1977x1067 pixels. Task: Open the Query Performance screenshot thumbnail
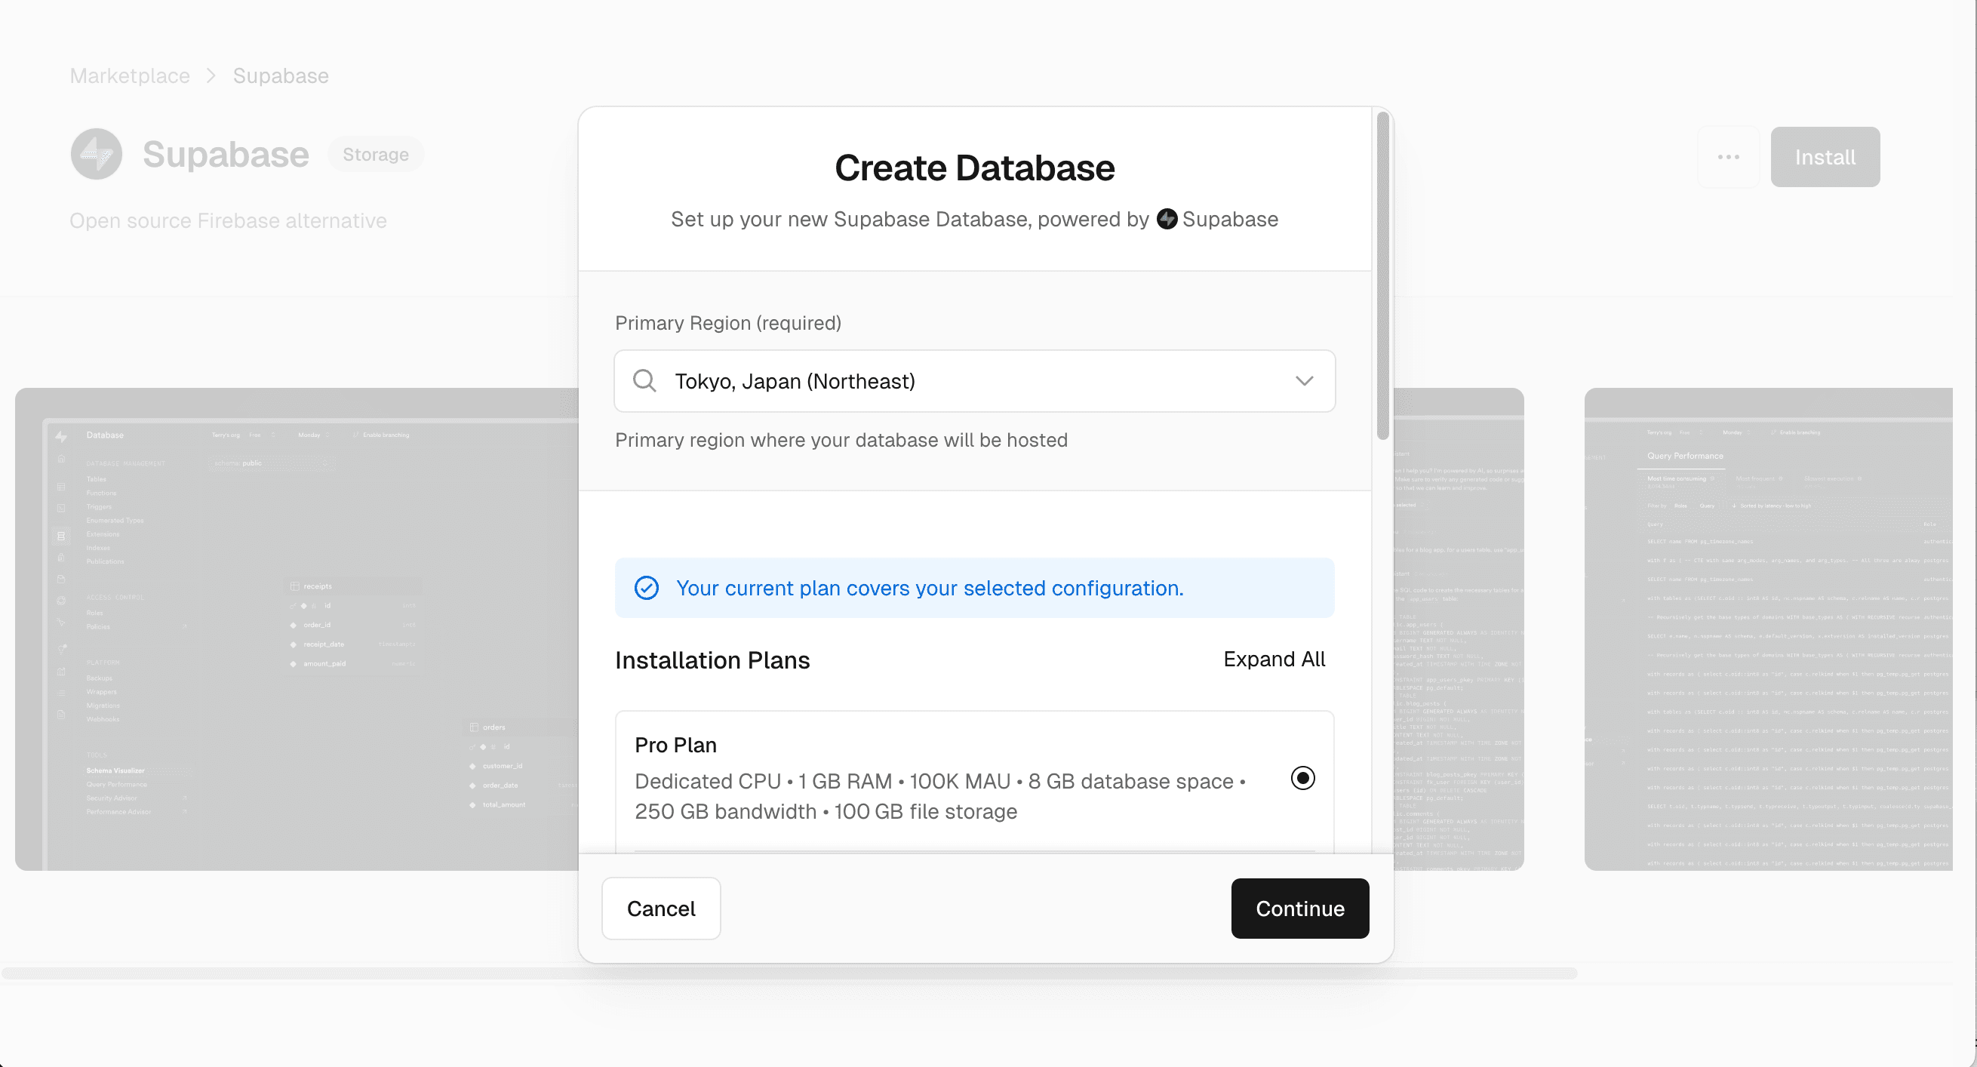tap(1767, 629)
